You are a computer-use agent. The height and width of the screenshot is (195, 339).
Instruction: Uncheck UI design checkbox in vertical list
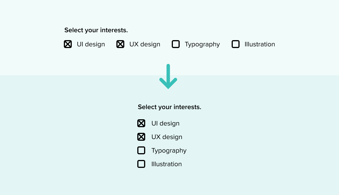[x=141, y=123]
